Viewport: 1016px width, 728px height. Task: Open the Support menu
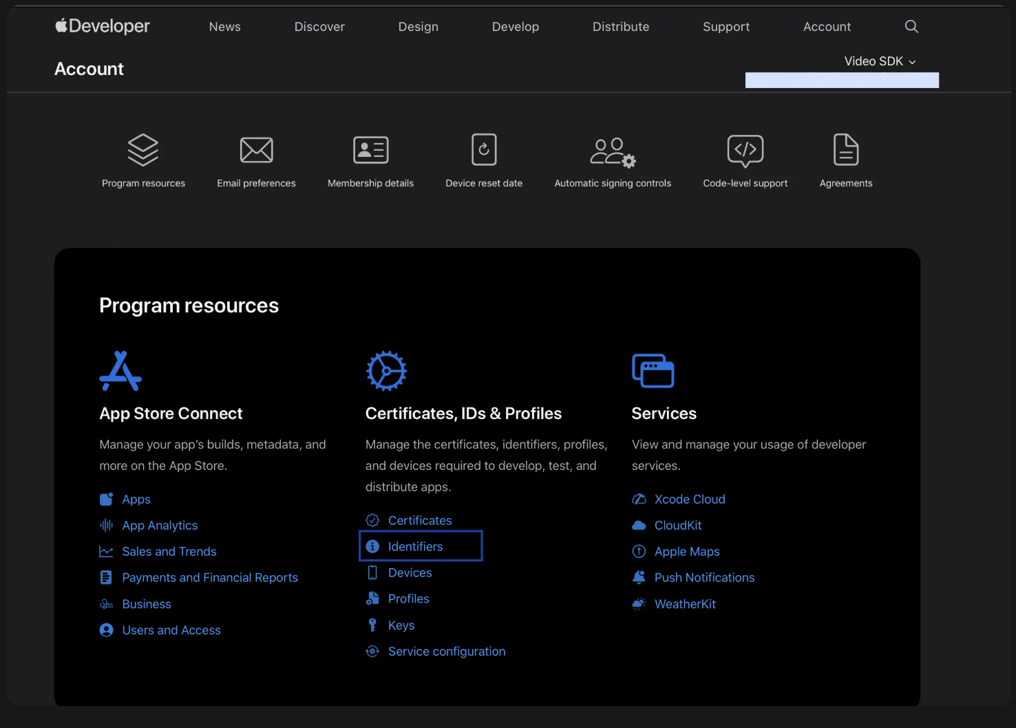pyautogui.click(x=726, y=27)
